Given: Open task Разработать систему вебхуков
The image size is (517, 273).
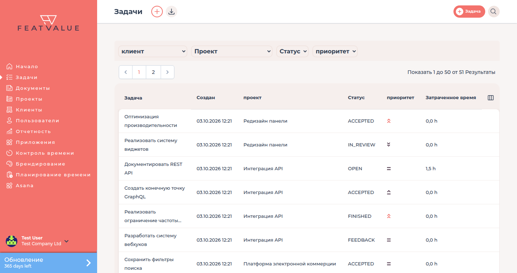Looking at the screenshot, I should click(151, 240).
